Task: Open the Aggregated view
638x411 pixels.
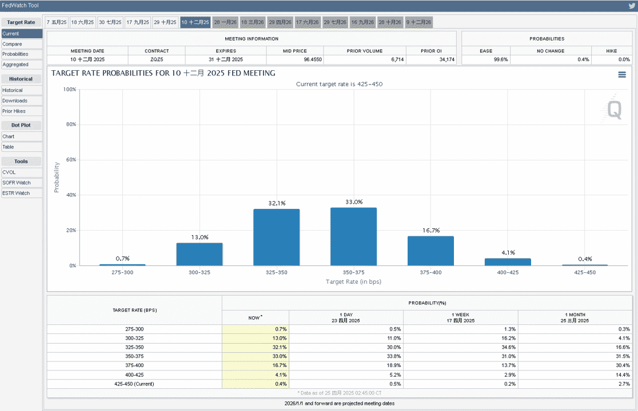Action: [x=22, y=65]
